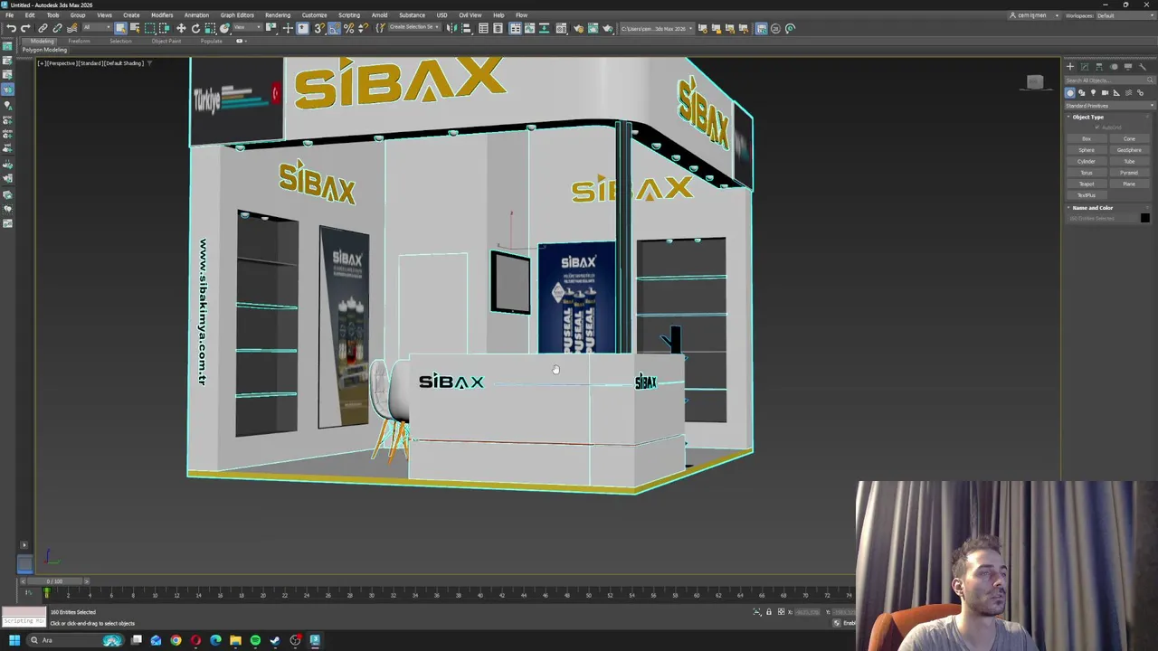Click the Box primitive button

tap(1087, 138)
